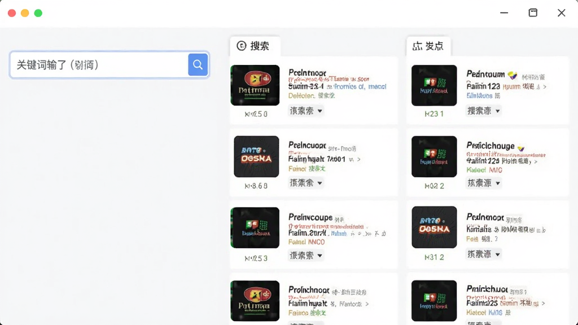Select the Pmirkhuot card thumbnail

click(434, 301)
